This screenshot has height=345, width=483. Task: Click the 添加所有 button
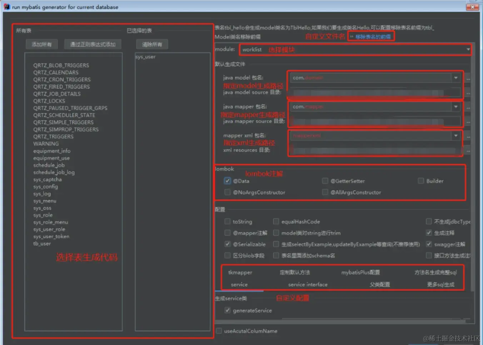point(41,44)
